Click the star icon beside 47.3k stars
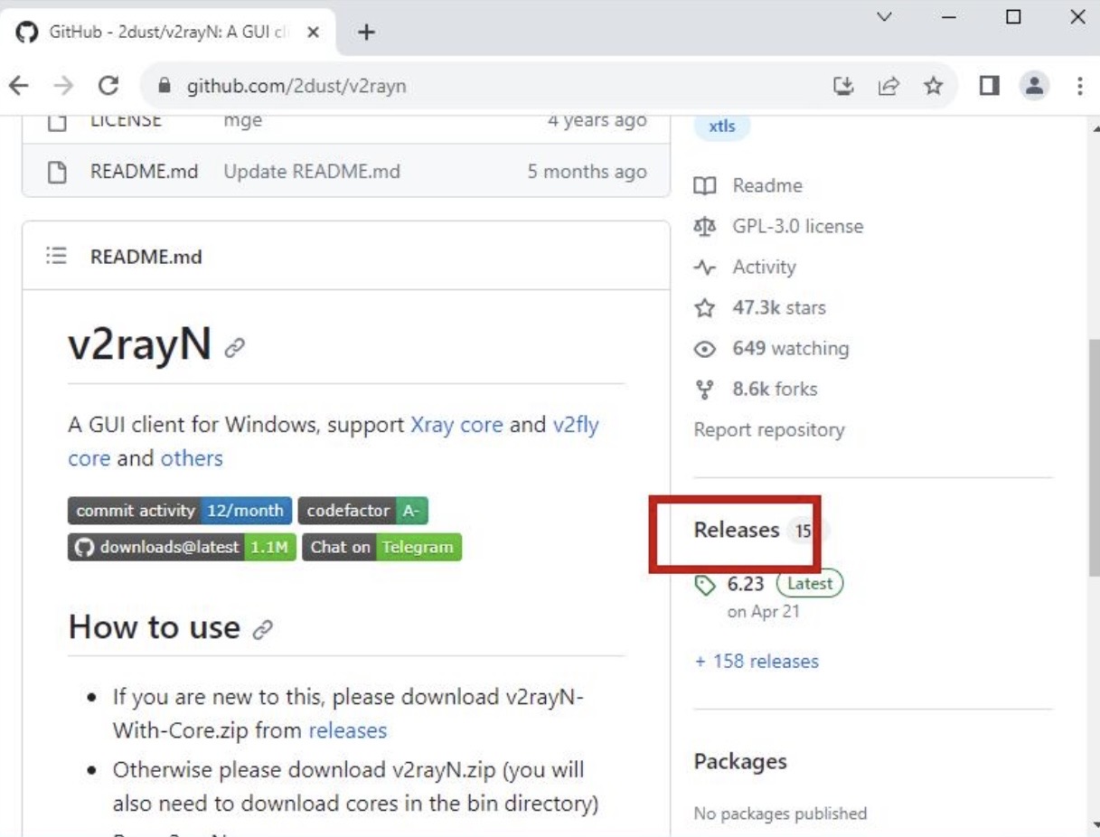Viewport: 1100px width, 837px height. (705, 307)
